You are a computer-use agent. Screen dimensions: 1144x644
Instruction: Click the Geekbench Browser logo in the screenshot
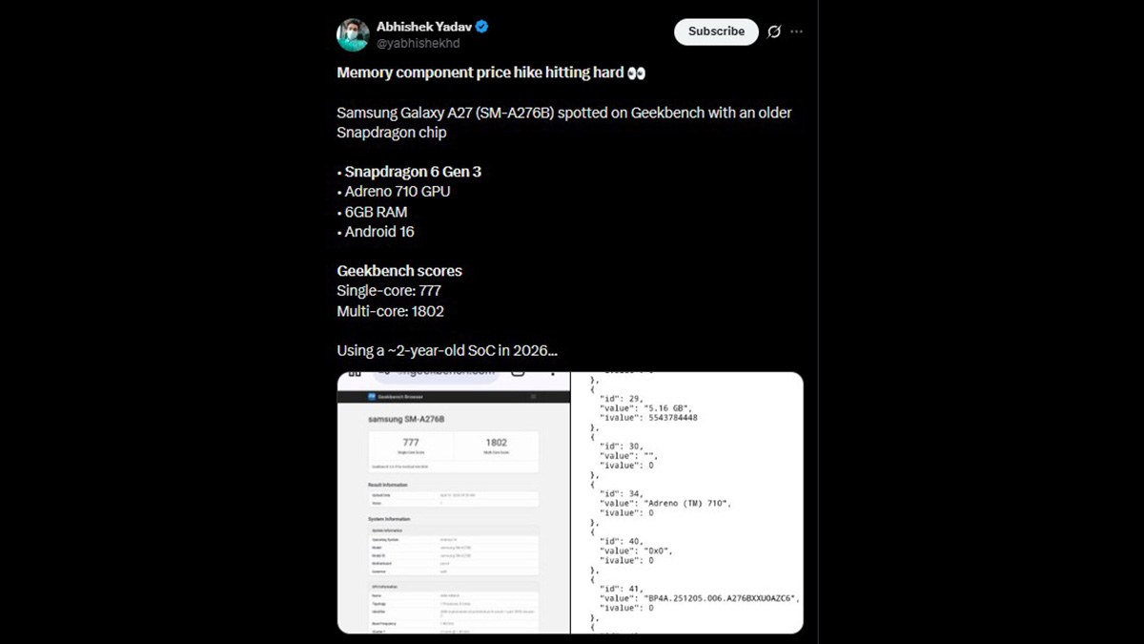372,397
